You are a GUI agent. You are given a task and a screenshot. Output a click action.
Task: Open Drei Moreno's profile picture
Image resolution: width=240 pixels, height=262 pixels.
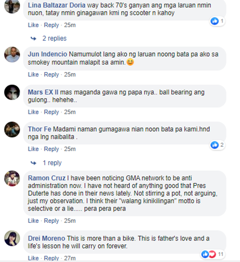tap(12, 238)
